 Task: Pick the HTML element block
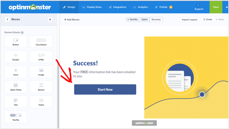point(41,57)
